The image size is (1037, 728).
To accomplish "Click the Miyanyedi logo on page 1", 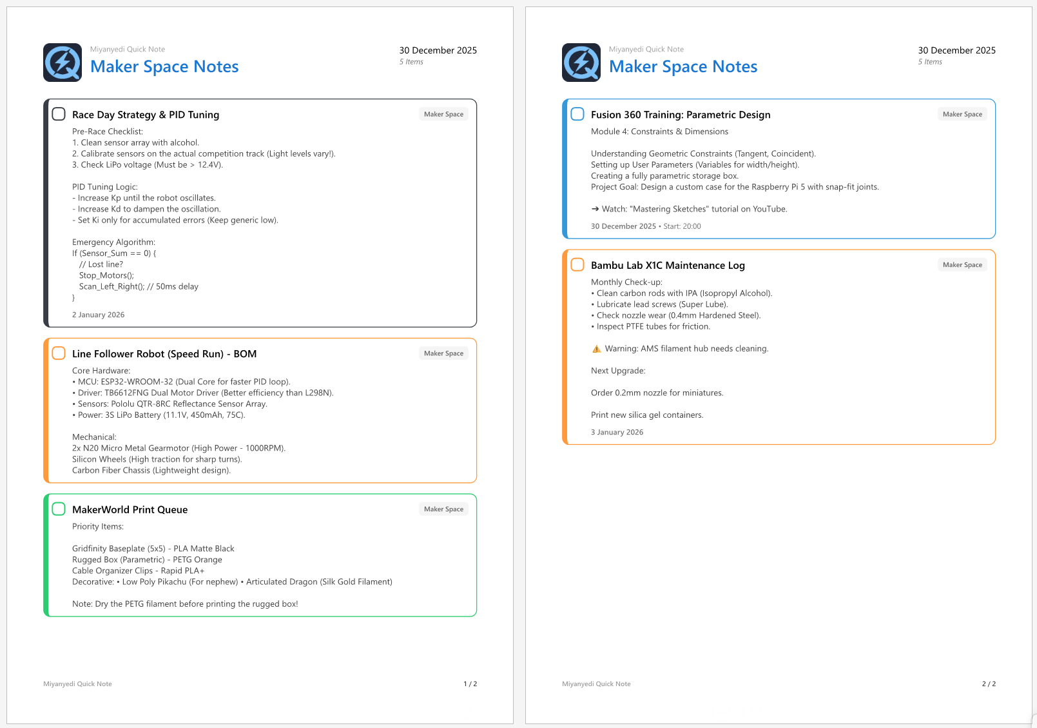I will click(63, 63).
